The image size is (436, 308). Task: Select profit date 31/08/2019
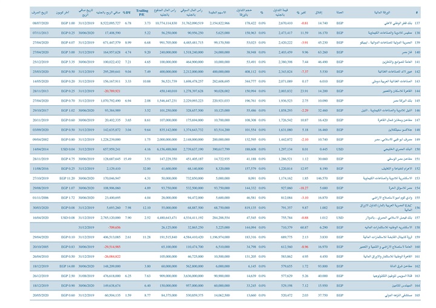(x=86, y=277)
